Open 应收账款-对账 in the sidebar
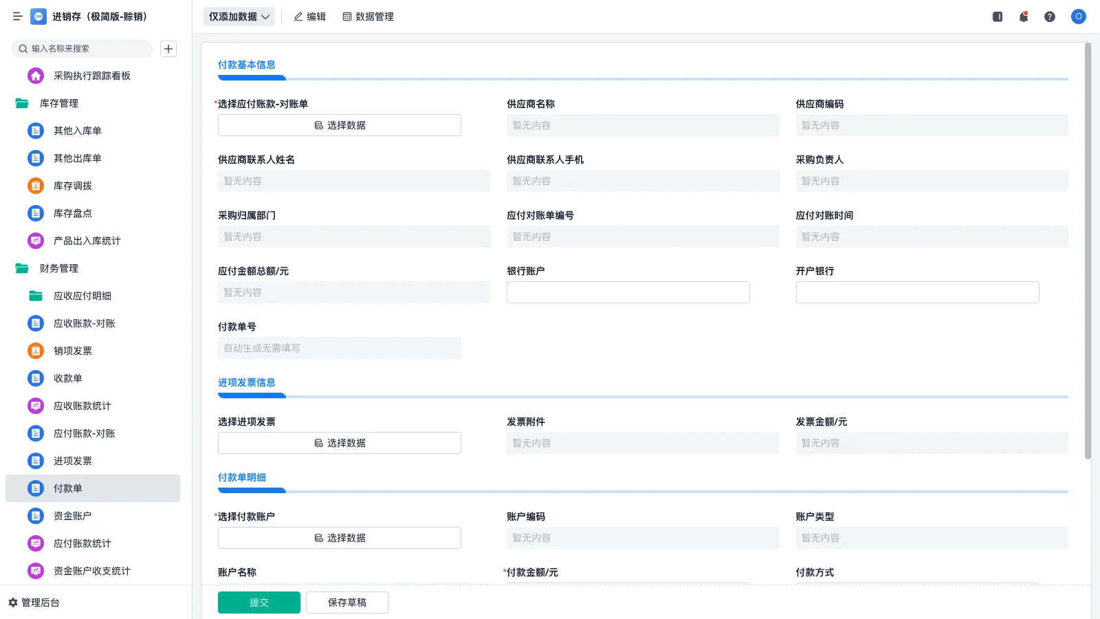The height and width of the screenshot is (619, 1100). click(93, 323)
